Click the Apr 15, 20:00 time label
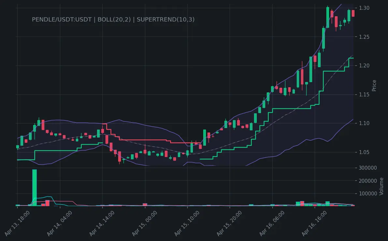Screen dimensions: 388x241 point(229,223)
